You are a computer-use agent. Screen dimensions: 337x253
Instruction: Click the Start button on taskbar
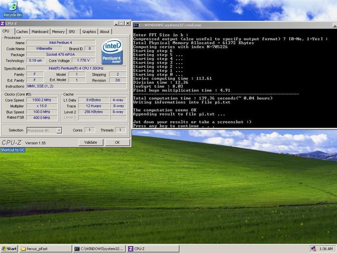[9, 249]
